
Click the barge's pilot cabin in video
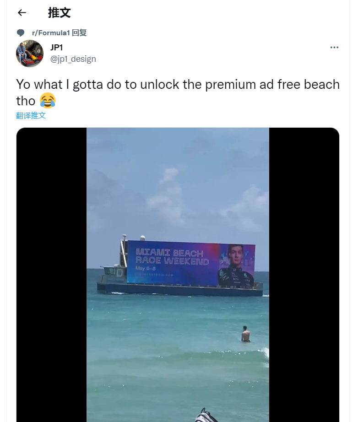114,273
